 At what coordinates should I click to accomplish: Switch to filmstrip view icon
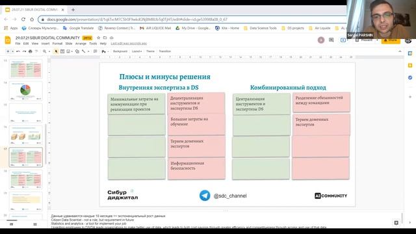pos(12,224)
